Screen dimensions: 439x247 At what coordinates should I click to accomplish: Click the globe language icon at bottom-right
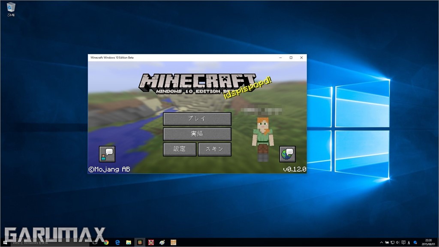point(287,154)
